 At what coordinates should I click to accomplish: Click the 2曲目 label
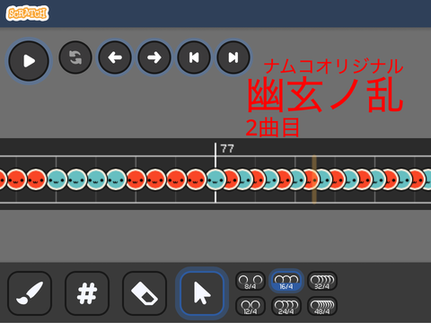point(272,127)
